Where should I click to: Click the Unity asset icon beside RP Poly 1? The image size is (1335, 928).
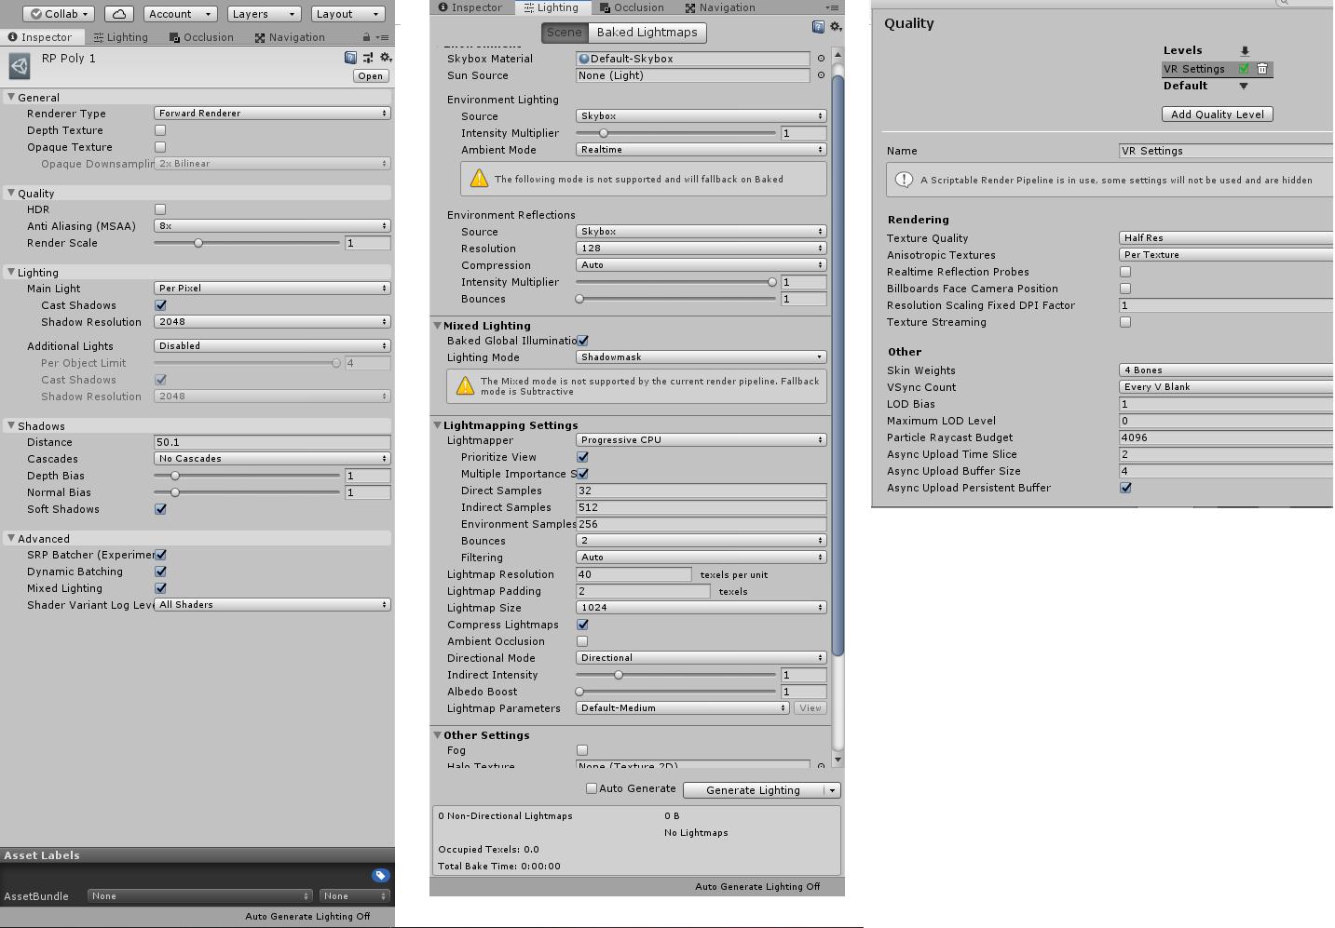tap(19, 65)
